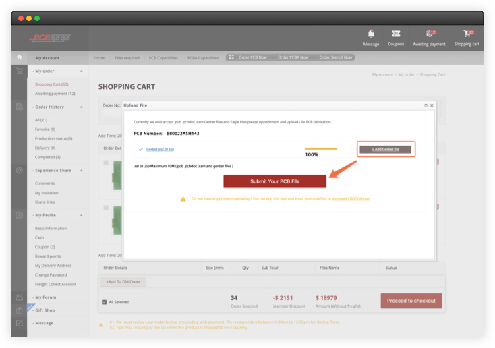Close the Upload File dialog
This screenshot has width=495, height=348.
(x=432, y=105)
